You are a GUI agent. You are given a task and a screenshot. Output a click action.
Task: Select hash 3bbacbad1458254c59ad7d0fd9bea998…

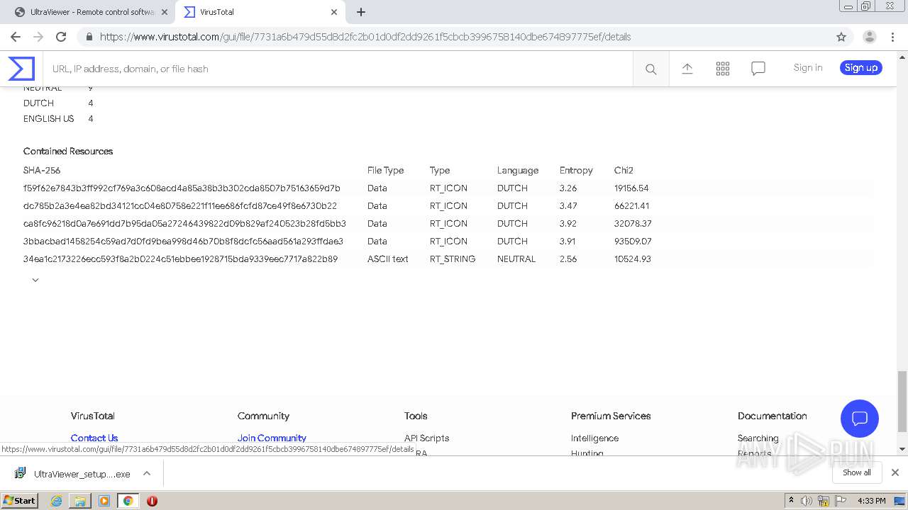183,242
